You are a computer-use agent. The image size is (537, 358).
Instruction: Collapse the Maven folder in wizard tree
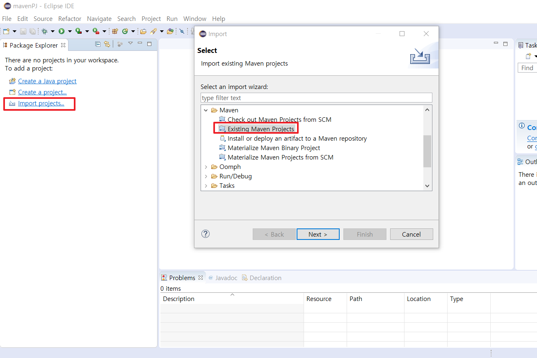coord(206,110)
